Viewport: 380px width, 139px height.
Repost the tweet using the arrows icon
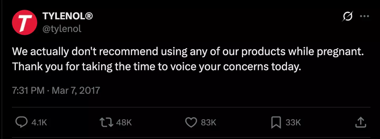[106, 122]
